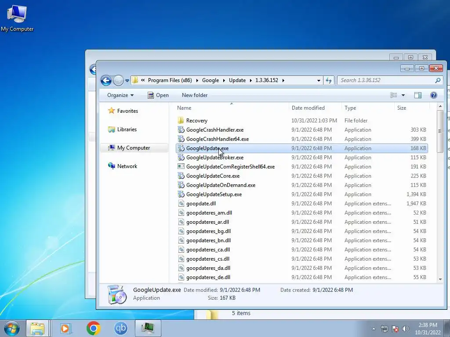The height and width of the screenshot is (337, 450).
Task: Expand the address bar history dropdown
Action: pyautogui.click(x=319, y=81)
